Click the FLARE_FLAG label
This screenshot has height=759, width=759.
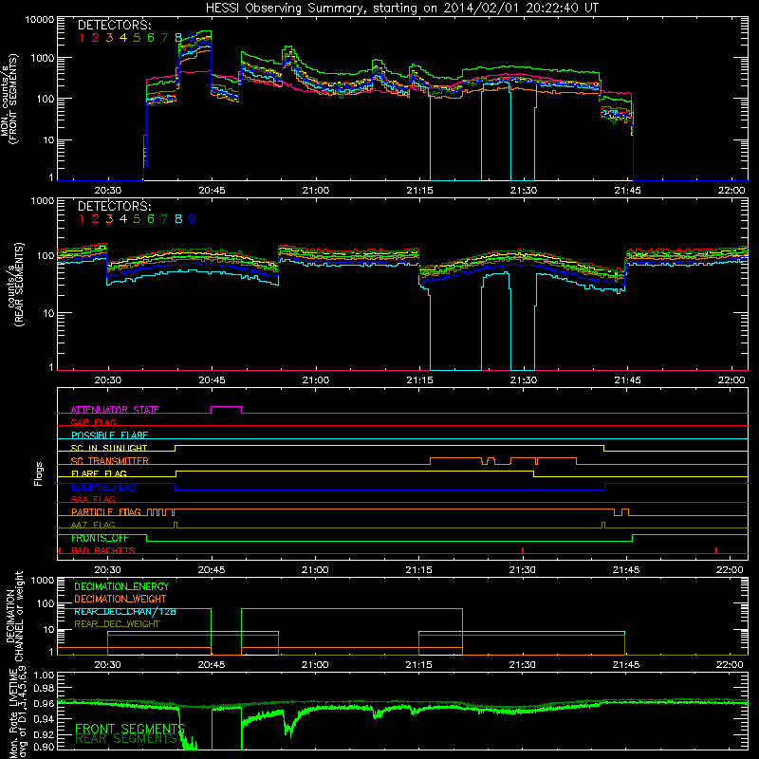99,473
